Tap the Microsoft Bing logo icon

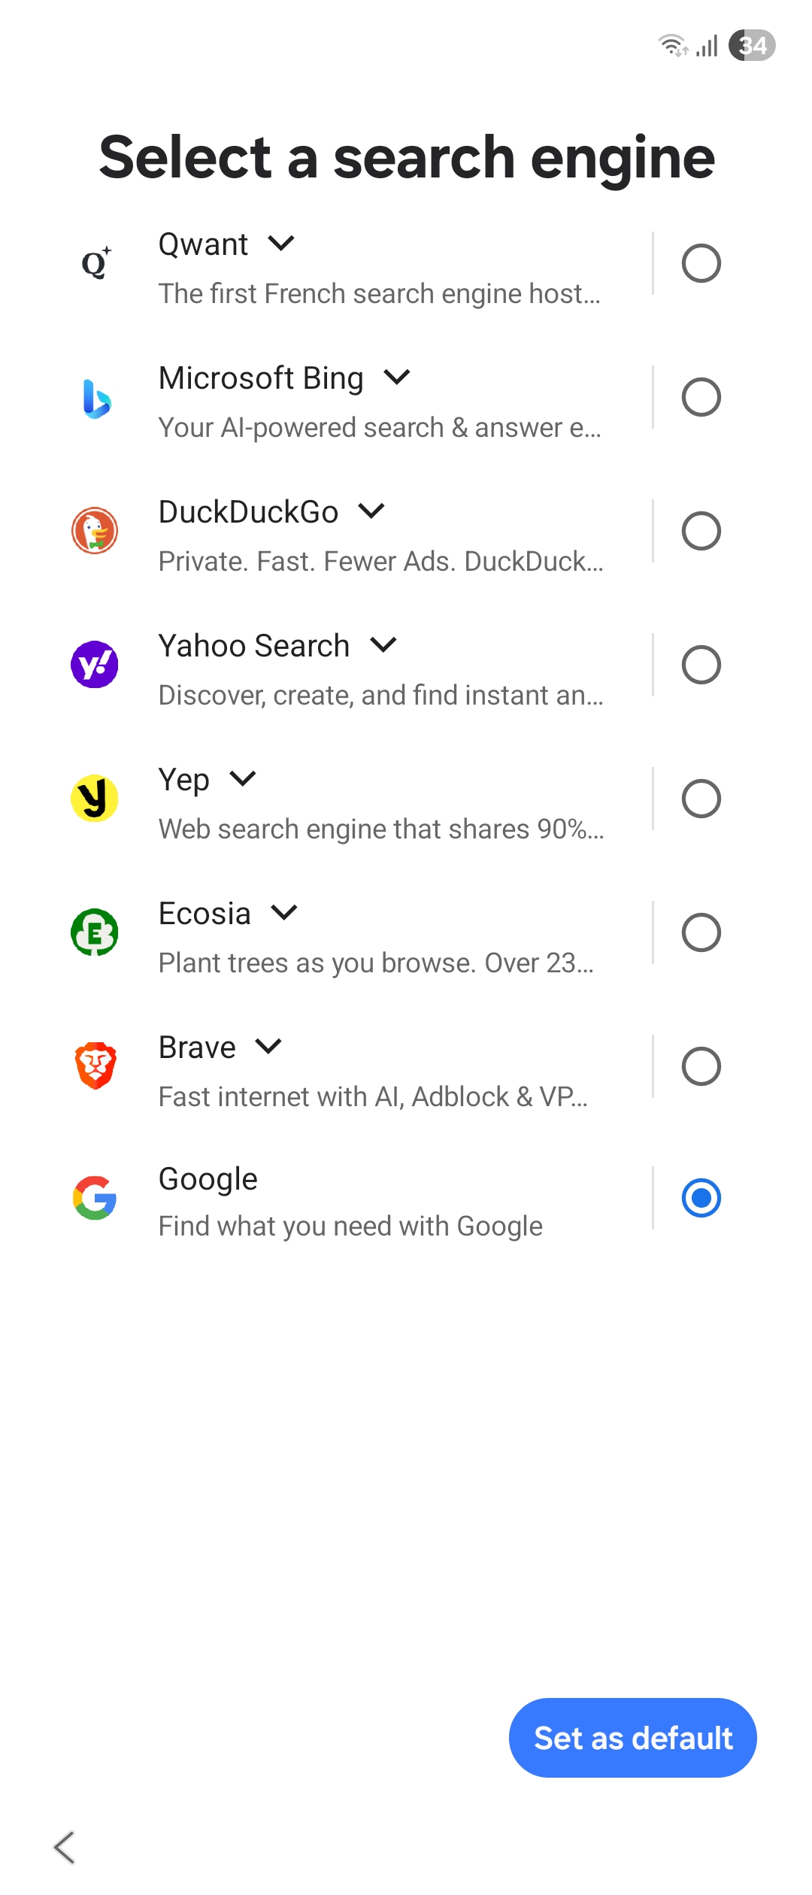(96, 399)
